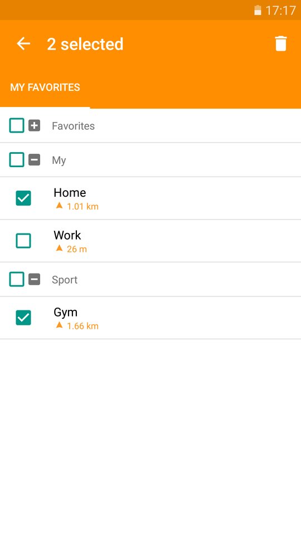Viewport: 301px width, 535px height.
Task: Open the MY FAVORITES tab
Action: tap(45, 87)
